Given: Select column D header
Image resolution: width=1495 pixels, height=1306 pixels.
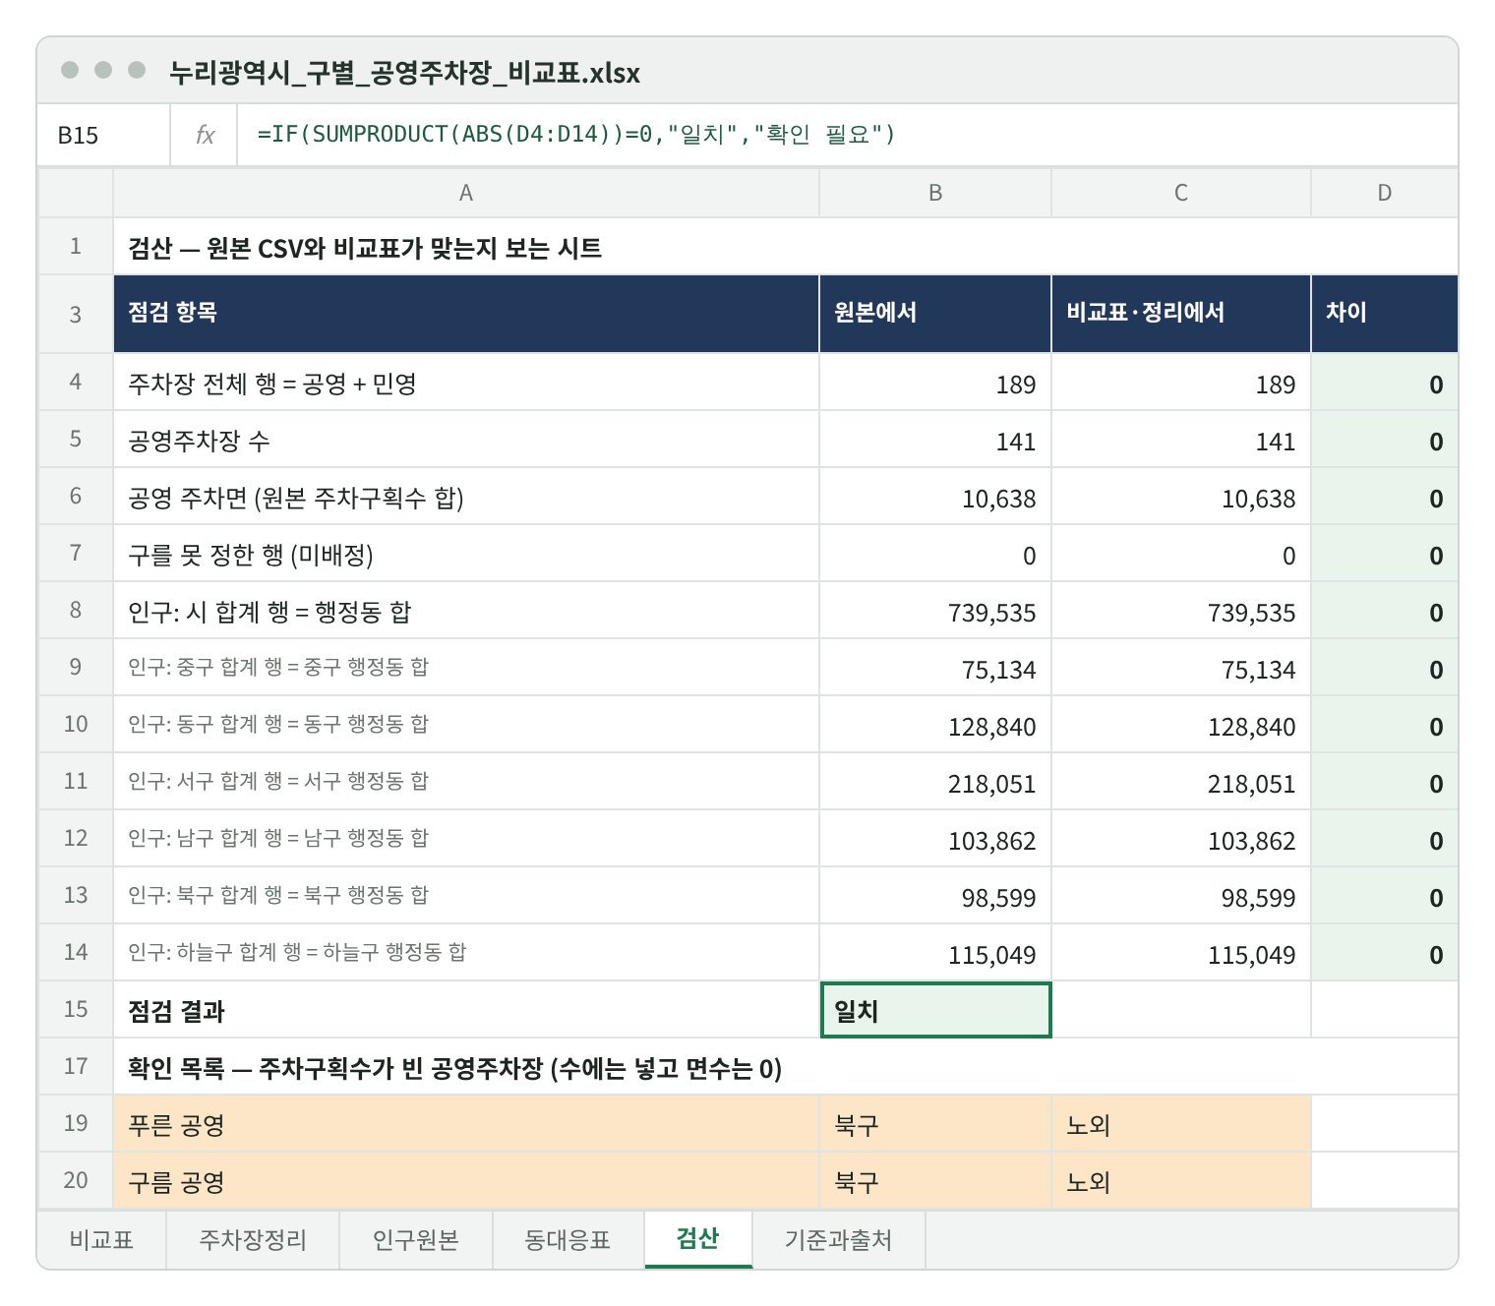Looking at the screenshot, I should click(x=1385, y=193).
